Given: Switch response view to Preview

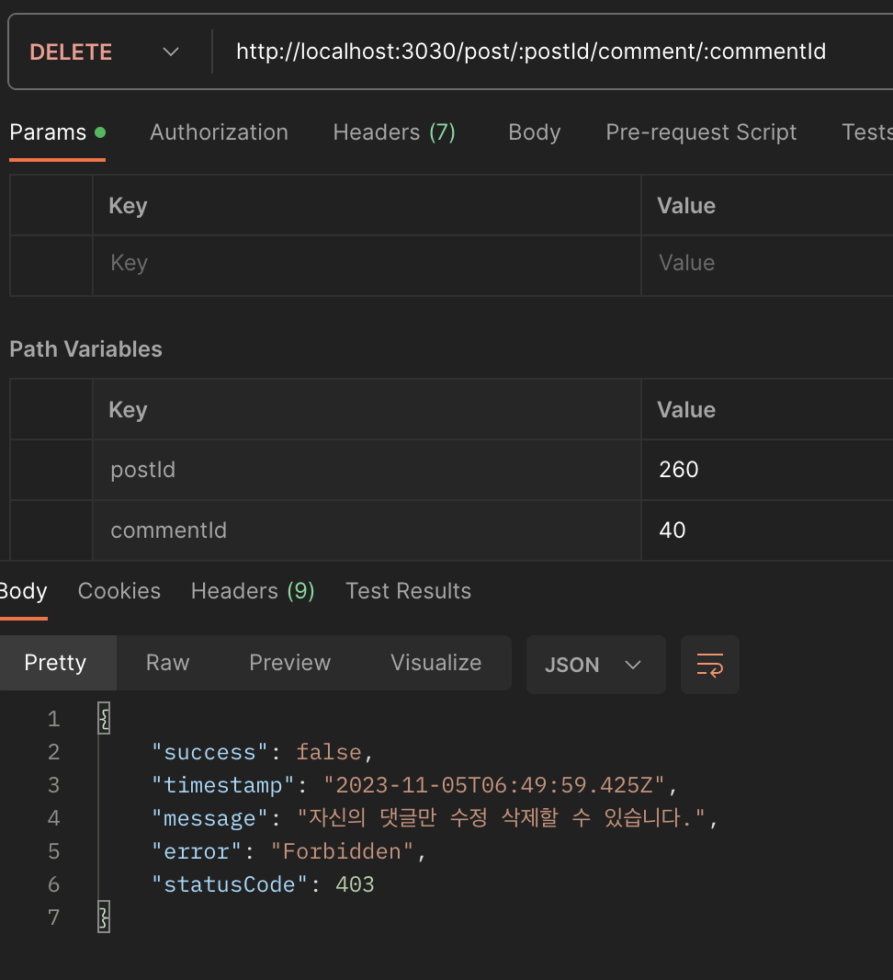Looking at the screenshot, I should (x=289, y=663).
